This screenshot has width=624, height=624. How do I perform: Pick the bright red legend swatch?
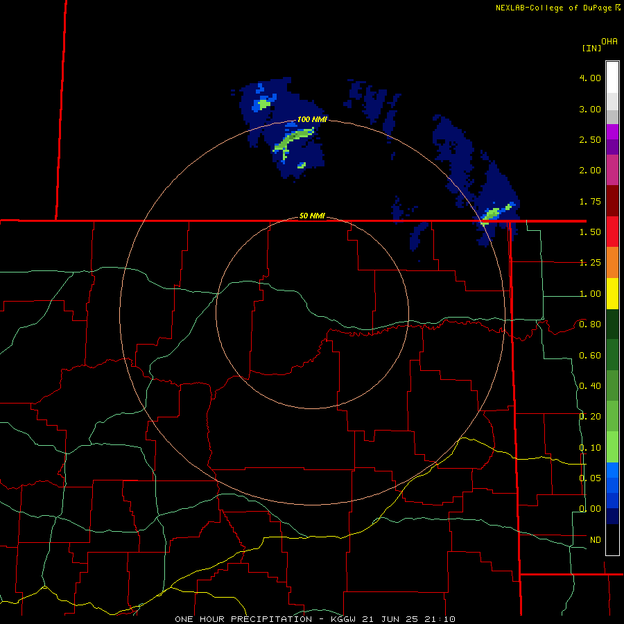[612, 232]
